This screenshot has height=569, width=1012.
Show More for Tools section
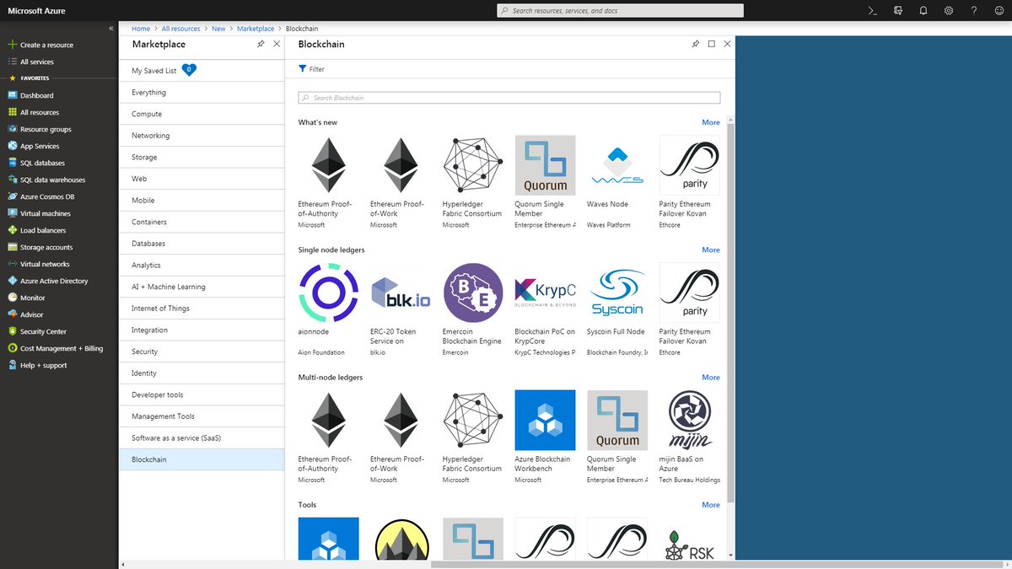click(711, 504)
